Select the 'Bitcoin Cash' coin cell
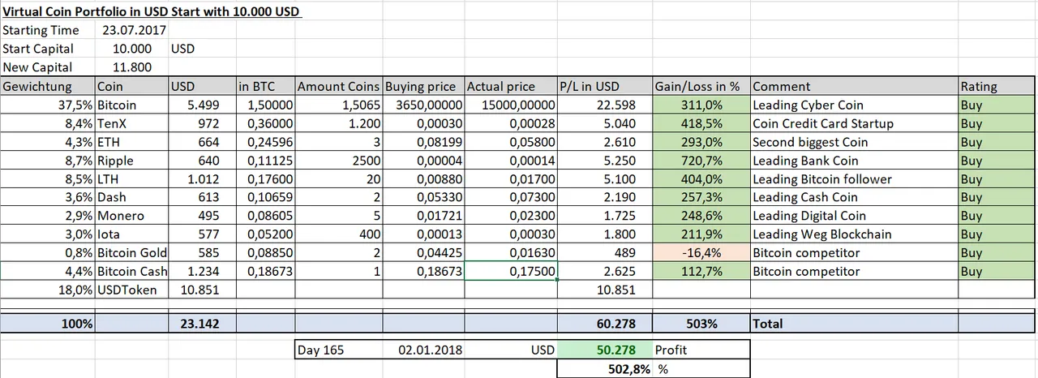Image resolution: width=1038 pixels, height=378 pixels. click(x=131, y=271)
